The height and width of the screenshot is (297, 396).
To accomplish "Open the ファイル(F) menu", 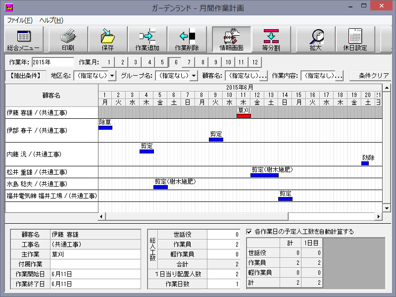I will click(x=20, y=20).
